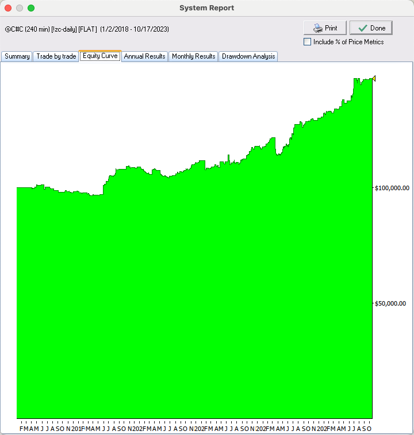Switch to the Drawdown Analysis tab
Screen dimensions: 414x435
(248, 56)
